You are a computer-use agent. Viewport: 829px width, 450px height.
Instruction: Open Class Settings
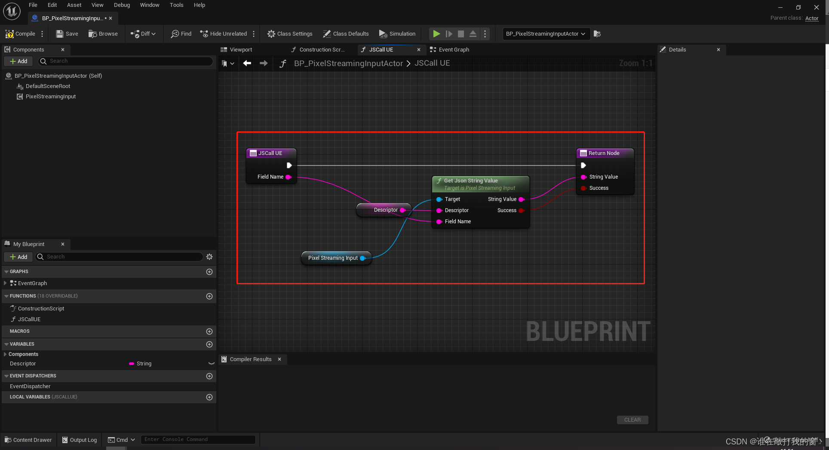point(290,34)
